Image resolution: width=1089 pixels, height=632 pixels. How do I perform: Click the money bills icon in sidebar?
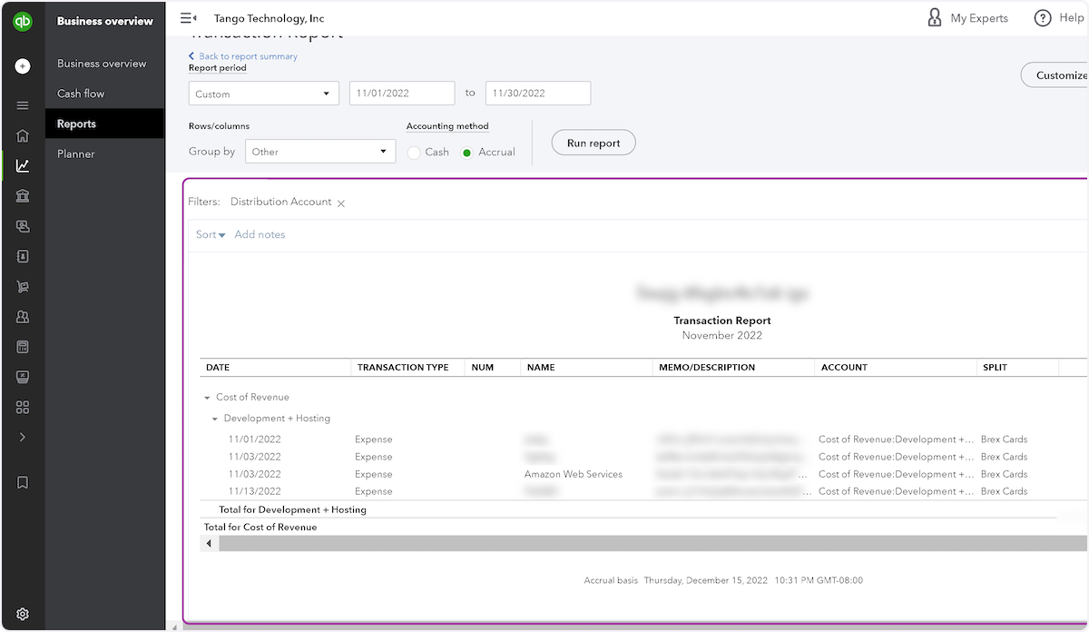pos(23,226)
